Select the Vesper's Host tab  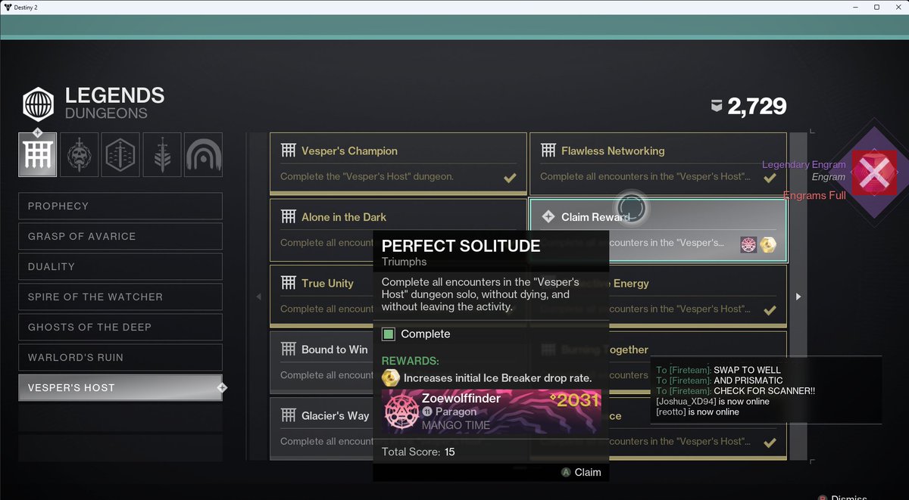[x=120, y=387]
